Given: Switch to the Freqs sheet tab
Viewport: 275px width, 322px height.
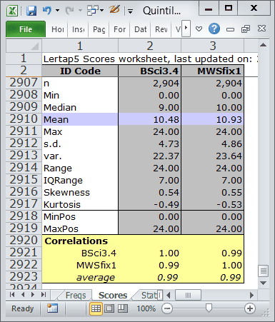Looking at the screenshot, I should tap(76, 295).
